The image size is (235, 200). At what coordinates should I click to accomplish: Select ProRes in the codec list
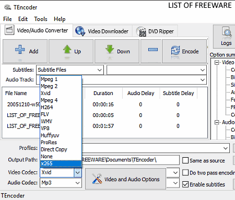tap(61, 143)
